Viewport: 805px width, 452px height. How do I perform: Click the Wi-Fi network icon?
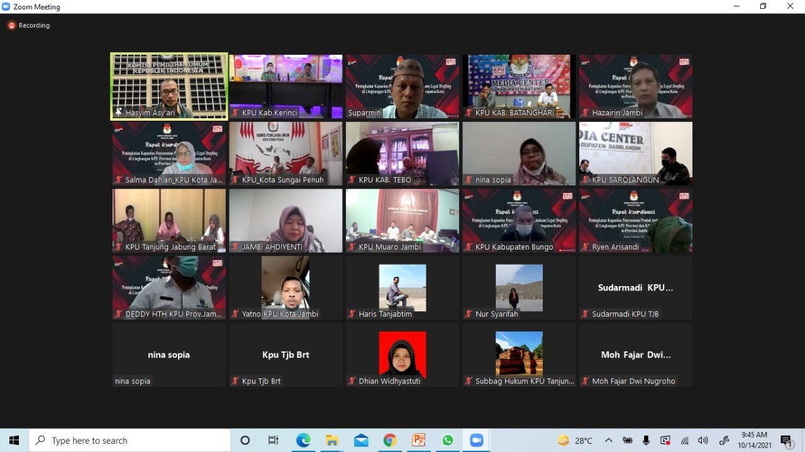coord(685,441)
